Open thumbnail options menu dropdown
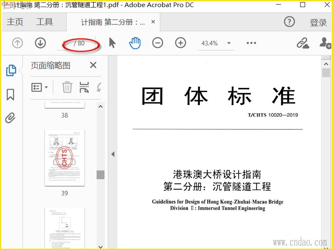This screenshot has height=250, width=333. pyautogui.click(x=40, y=87)
